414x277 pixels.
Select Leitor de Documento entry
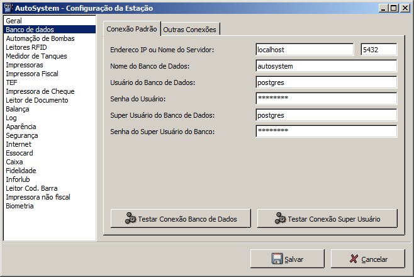tap(50, 100)
